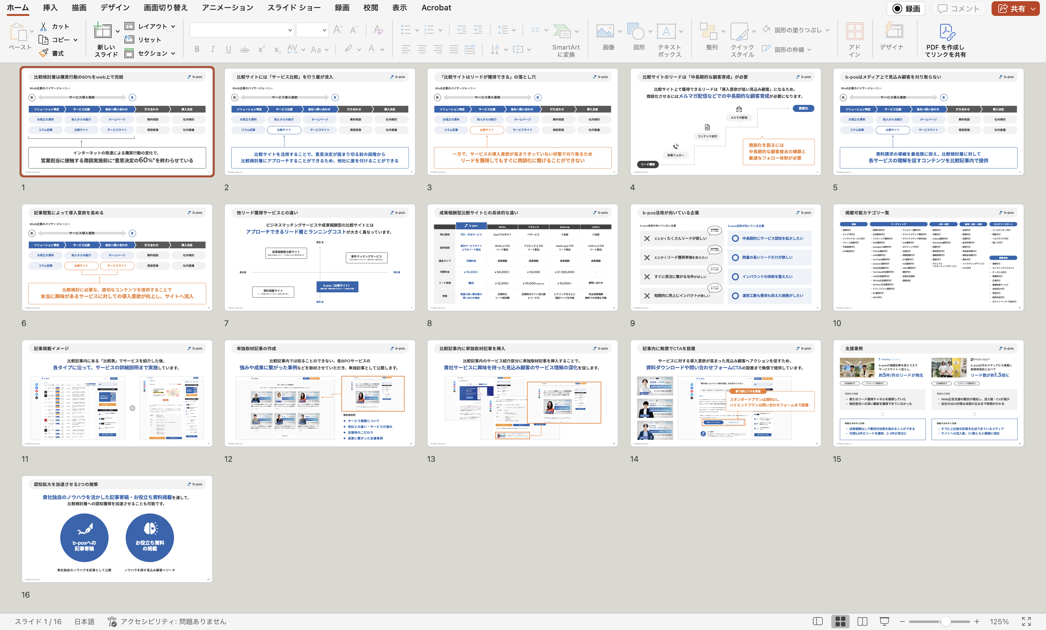Insert a Text Box (テキストボックス)
Screen dimensions: 1046x630
pos(666,31)
